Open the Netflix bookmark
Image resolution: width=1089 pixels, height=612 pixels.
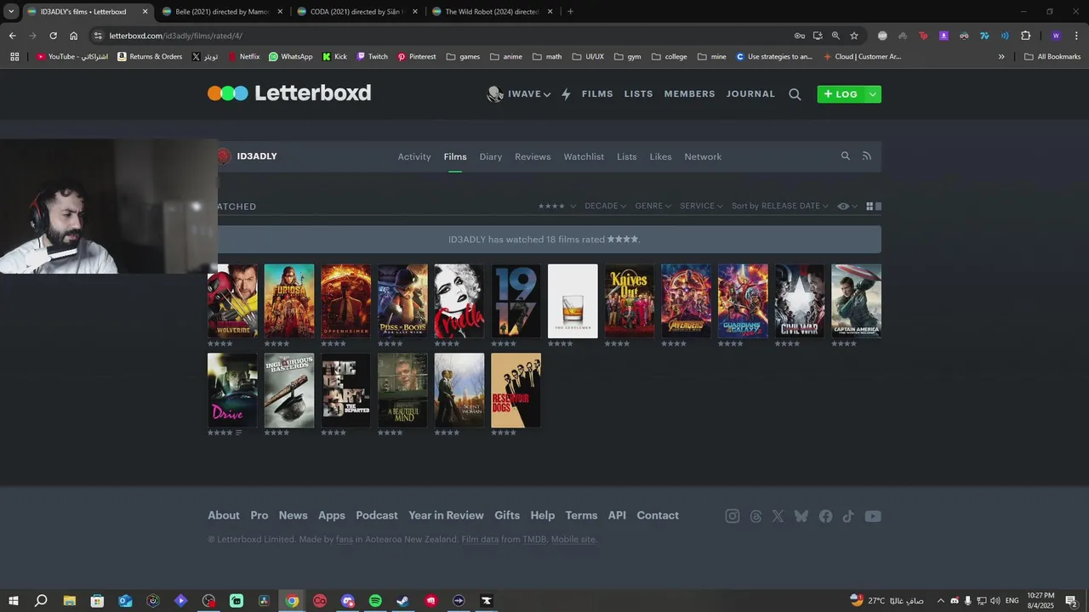243,57
